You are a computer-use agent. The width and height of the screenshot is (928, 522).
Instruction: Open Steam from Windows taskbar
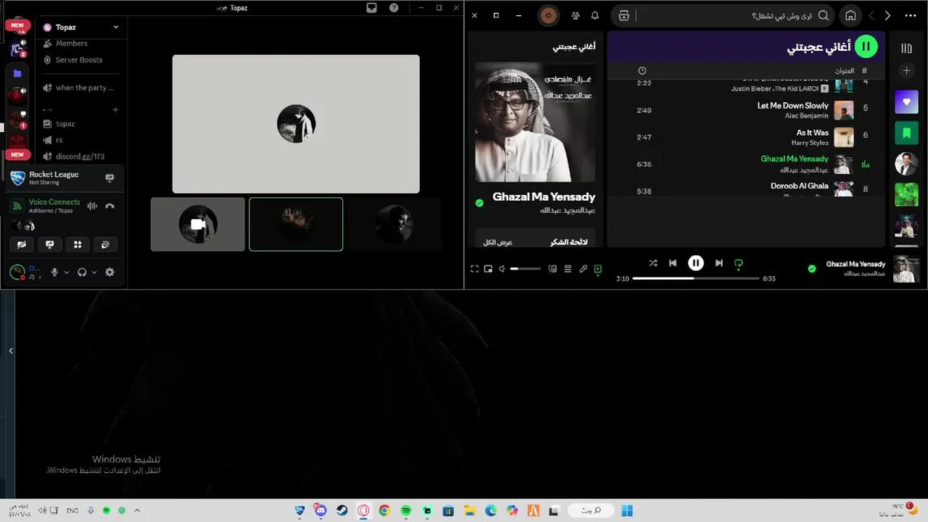(x=341, y=510)
